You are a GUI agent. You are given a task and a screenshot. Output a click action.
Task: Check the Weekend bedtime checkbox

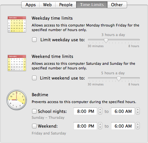pos(34,126)
